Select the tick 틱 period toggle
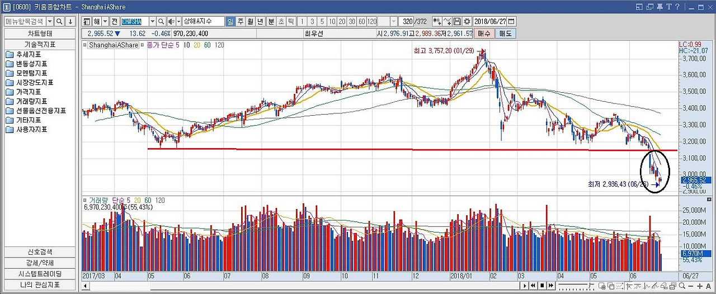 click(291, 21)
